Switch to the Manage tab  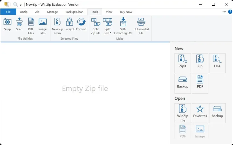click(x=52, y=12)
